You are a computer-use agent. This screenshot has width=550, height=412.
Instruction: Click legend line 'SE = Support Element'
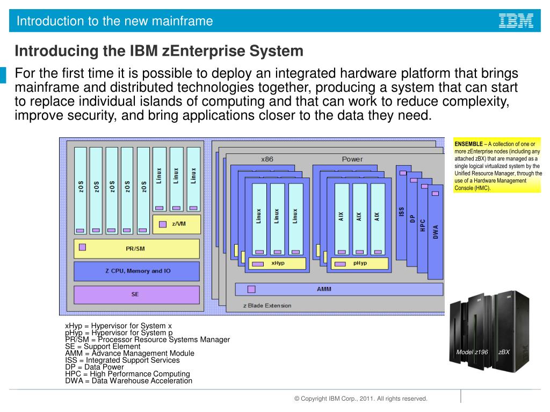(103, 347)
